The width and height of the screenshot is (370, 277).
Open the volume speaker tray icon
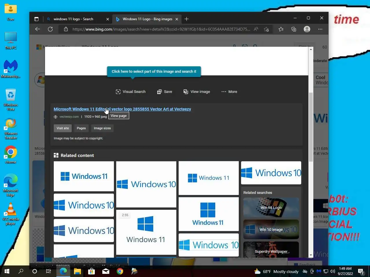point(333,271)
